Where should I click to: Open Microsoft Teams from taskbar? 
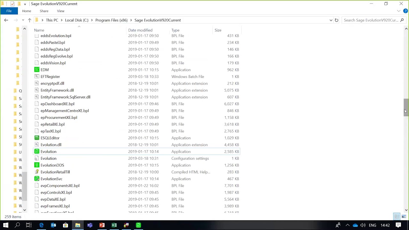(90, 225)
